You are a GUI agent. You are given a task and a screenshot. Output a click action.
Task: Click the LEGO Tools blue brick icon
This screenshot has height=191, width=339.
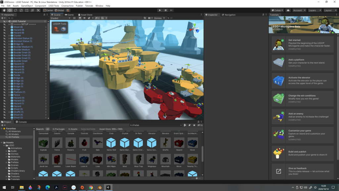click(x=63, y=29)
